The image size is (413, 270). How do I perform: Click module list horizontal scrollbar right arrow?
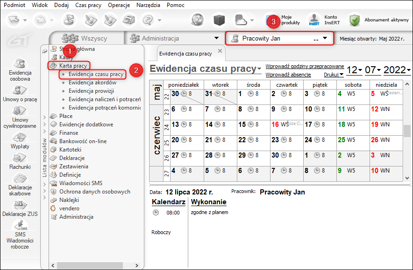coord(137,265)
